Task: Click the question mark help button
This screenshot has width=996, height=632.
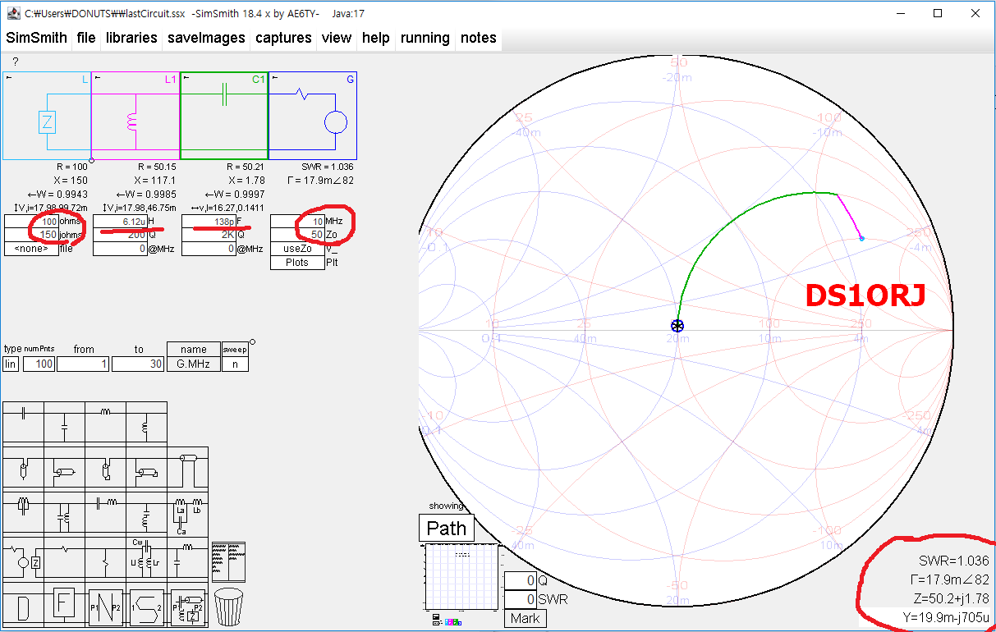Action: tap(15, 62)
